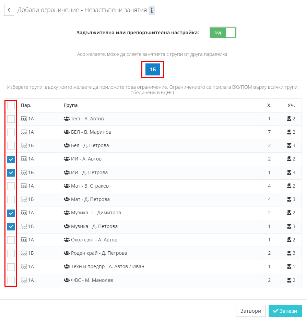
Task: Click student icon in Мат - В. Стракев row
Action: point(289,186)
